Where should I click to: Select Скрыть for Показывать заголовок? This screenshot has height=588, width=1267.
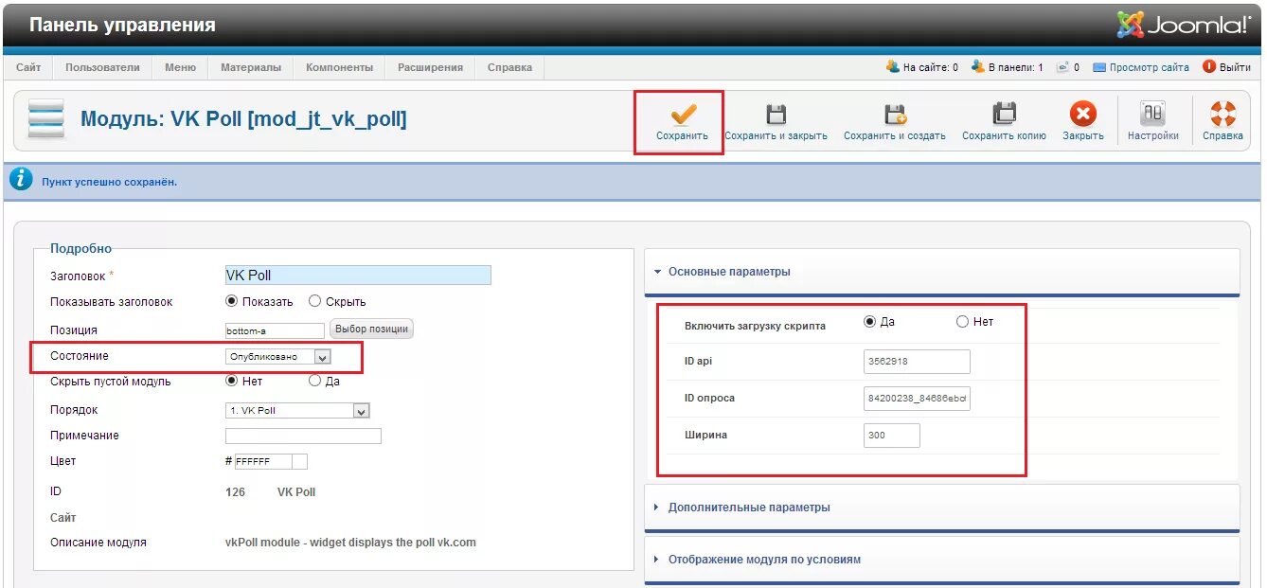point(314,301)
